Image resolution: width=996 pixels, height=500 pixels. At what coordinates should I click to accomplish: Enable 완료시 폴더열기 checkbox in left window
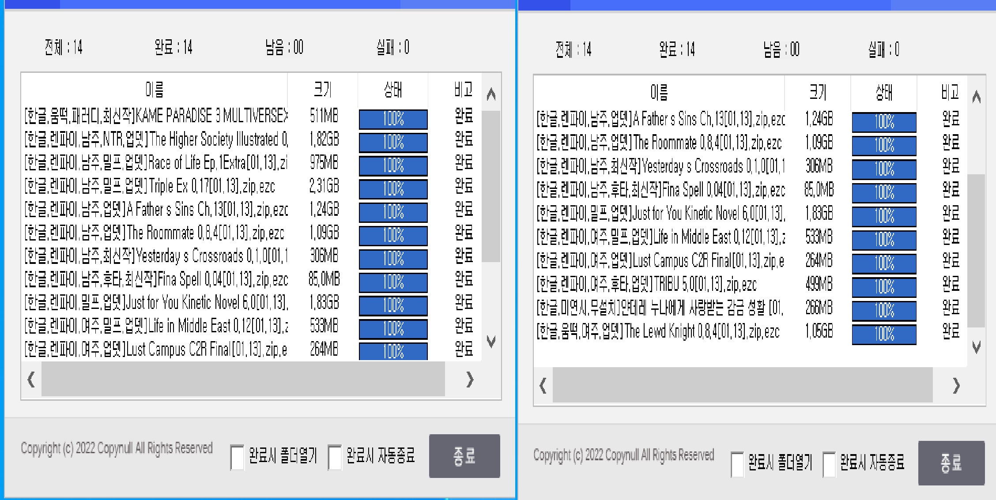(238, 457)
